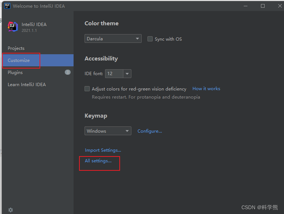Click the Color theme heading
The height and width of the screenshot is (214, 284).
point(101,23)
